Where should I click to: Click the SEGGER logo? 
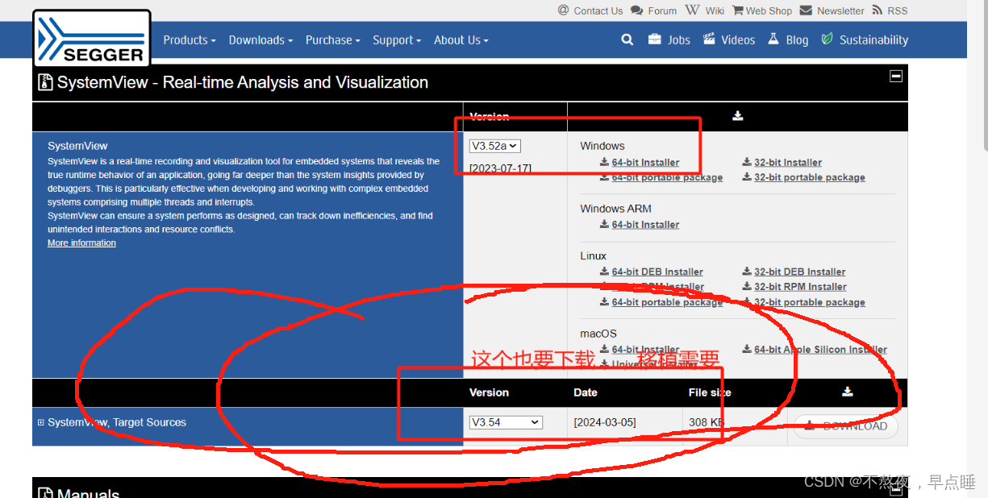click(92, 38)
